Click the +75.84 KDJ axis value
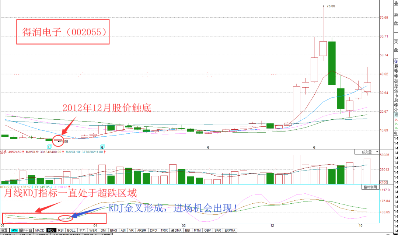This screenshot has width=398, height=235. (x=385, y=201)
